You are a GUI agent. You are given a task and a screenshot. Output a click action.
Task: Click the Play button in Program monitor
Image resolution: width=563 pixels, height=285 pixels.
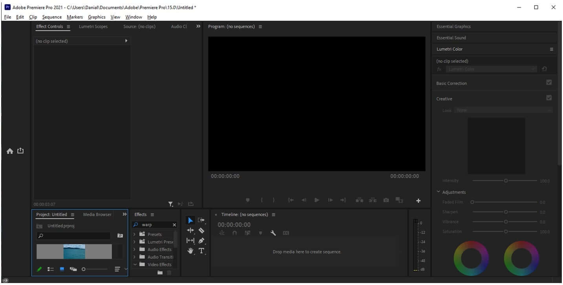coord(317,200)
